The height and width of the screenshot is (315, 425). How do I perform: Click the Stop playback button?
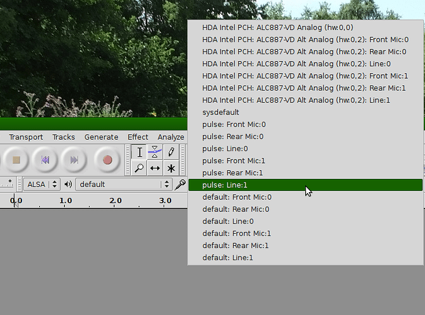16,160
